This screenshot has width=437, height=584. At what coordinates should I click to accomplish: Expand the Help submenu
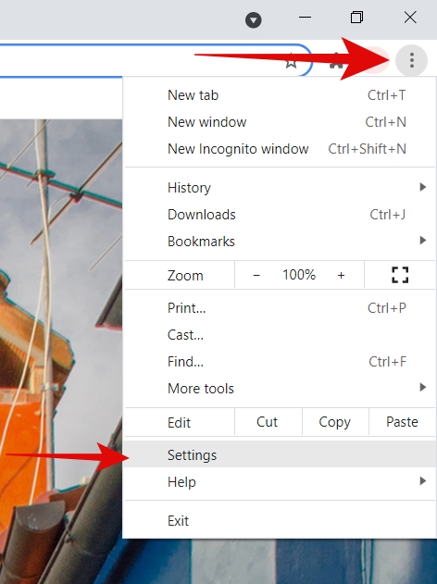point(280,481)
